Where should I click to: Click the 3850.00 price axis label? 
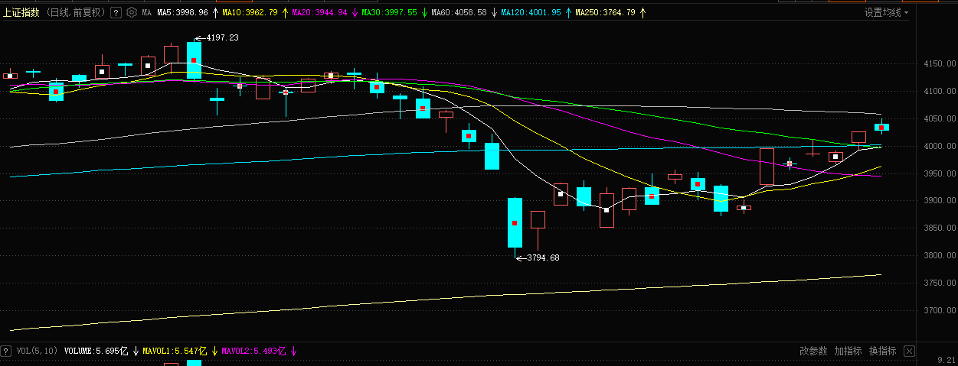(x=938, y=228)
